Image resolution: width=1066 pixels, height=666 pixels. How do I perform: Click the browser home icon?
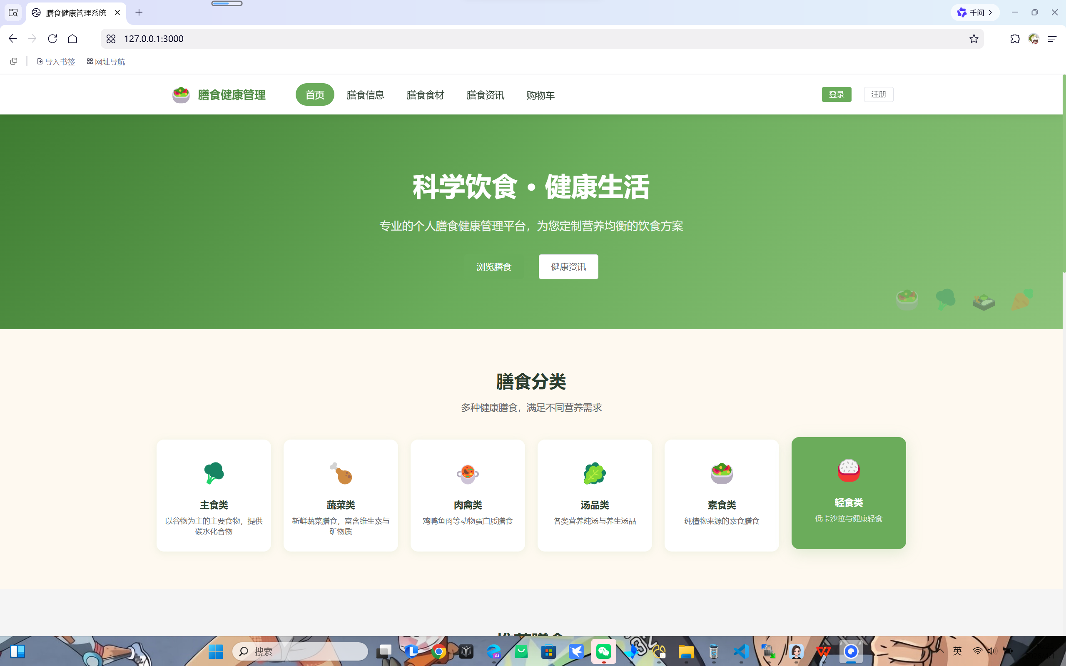pyautogui.click(x=73, y=39)
